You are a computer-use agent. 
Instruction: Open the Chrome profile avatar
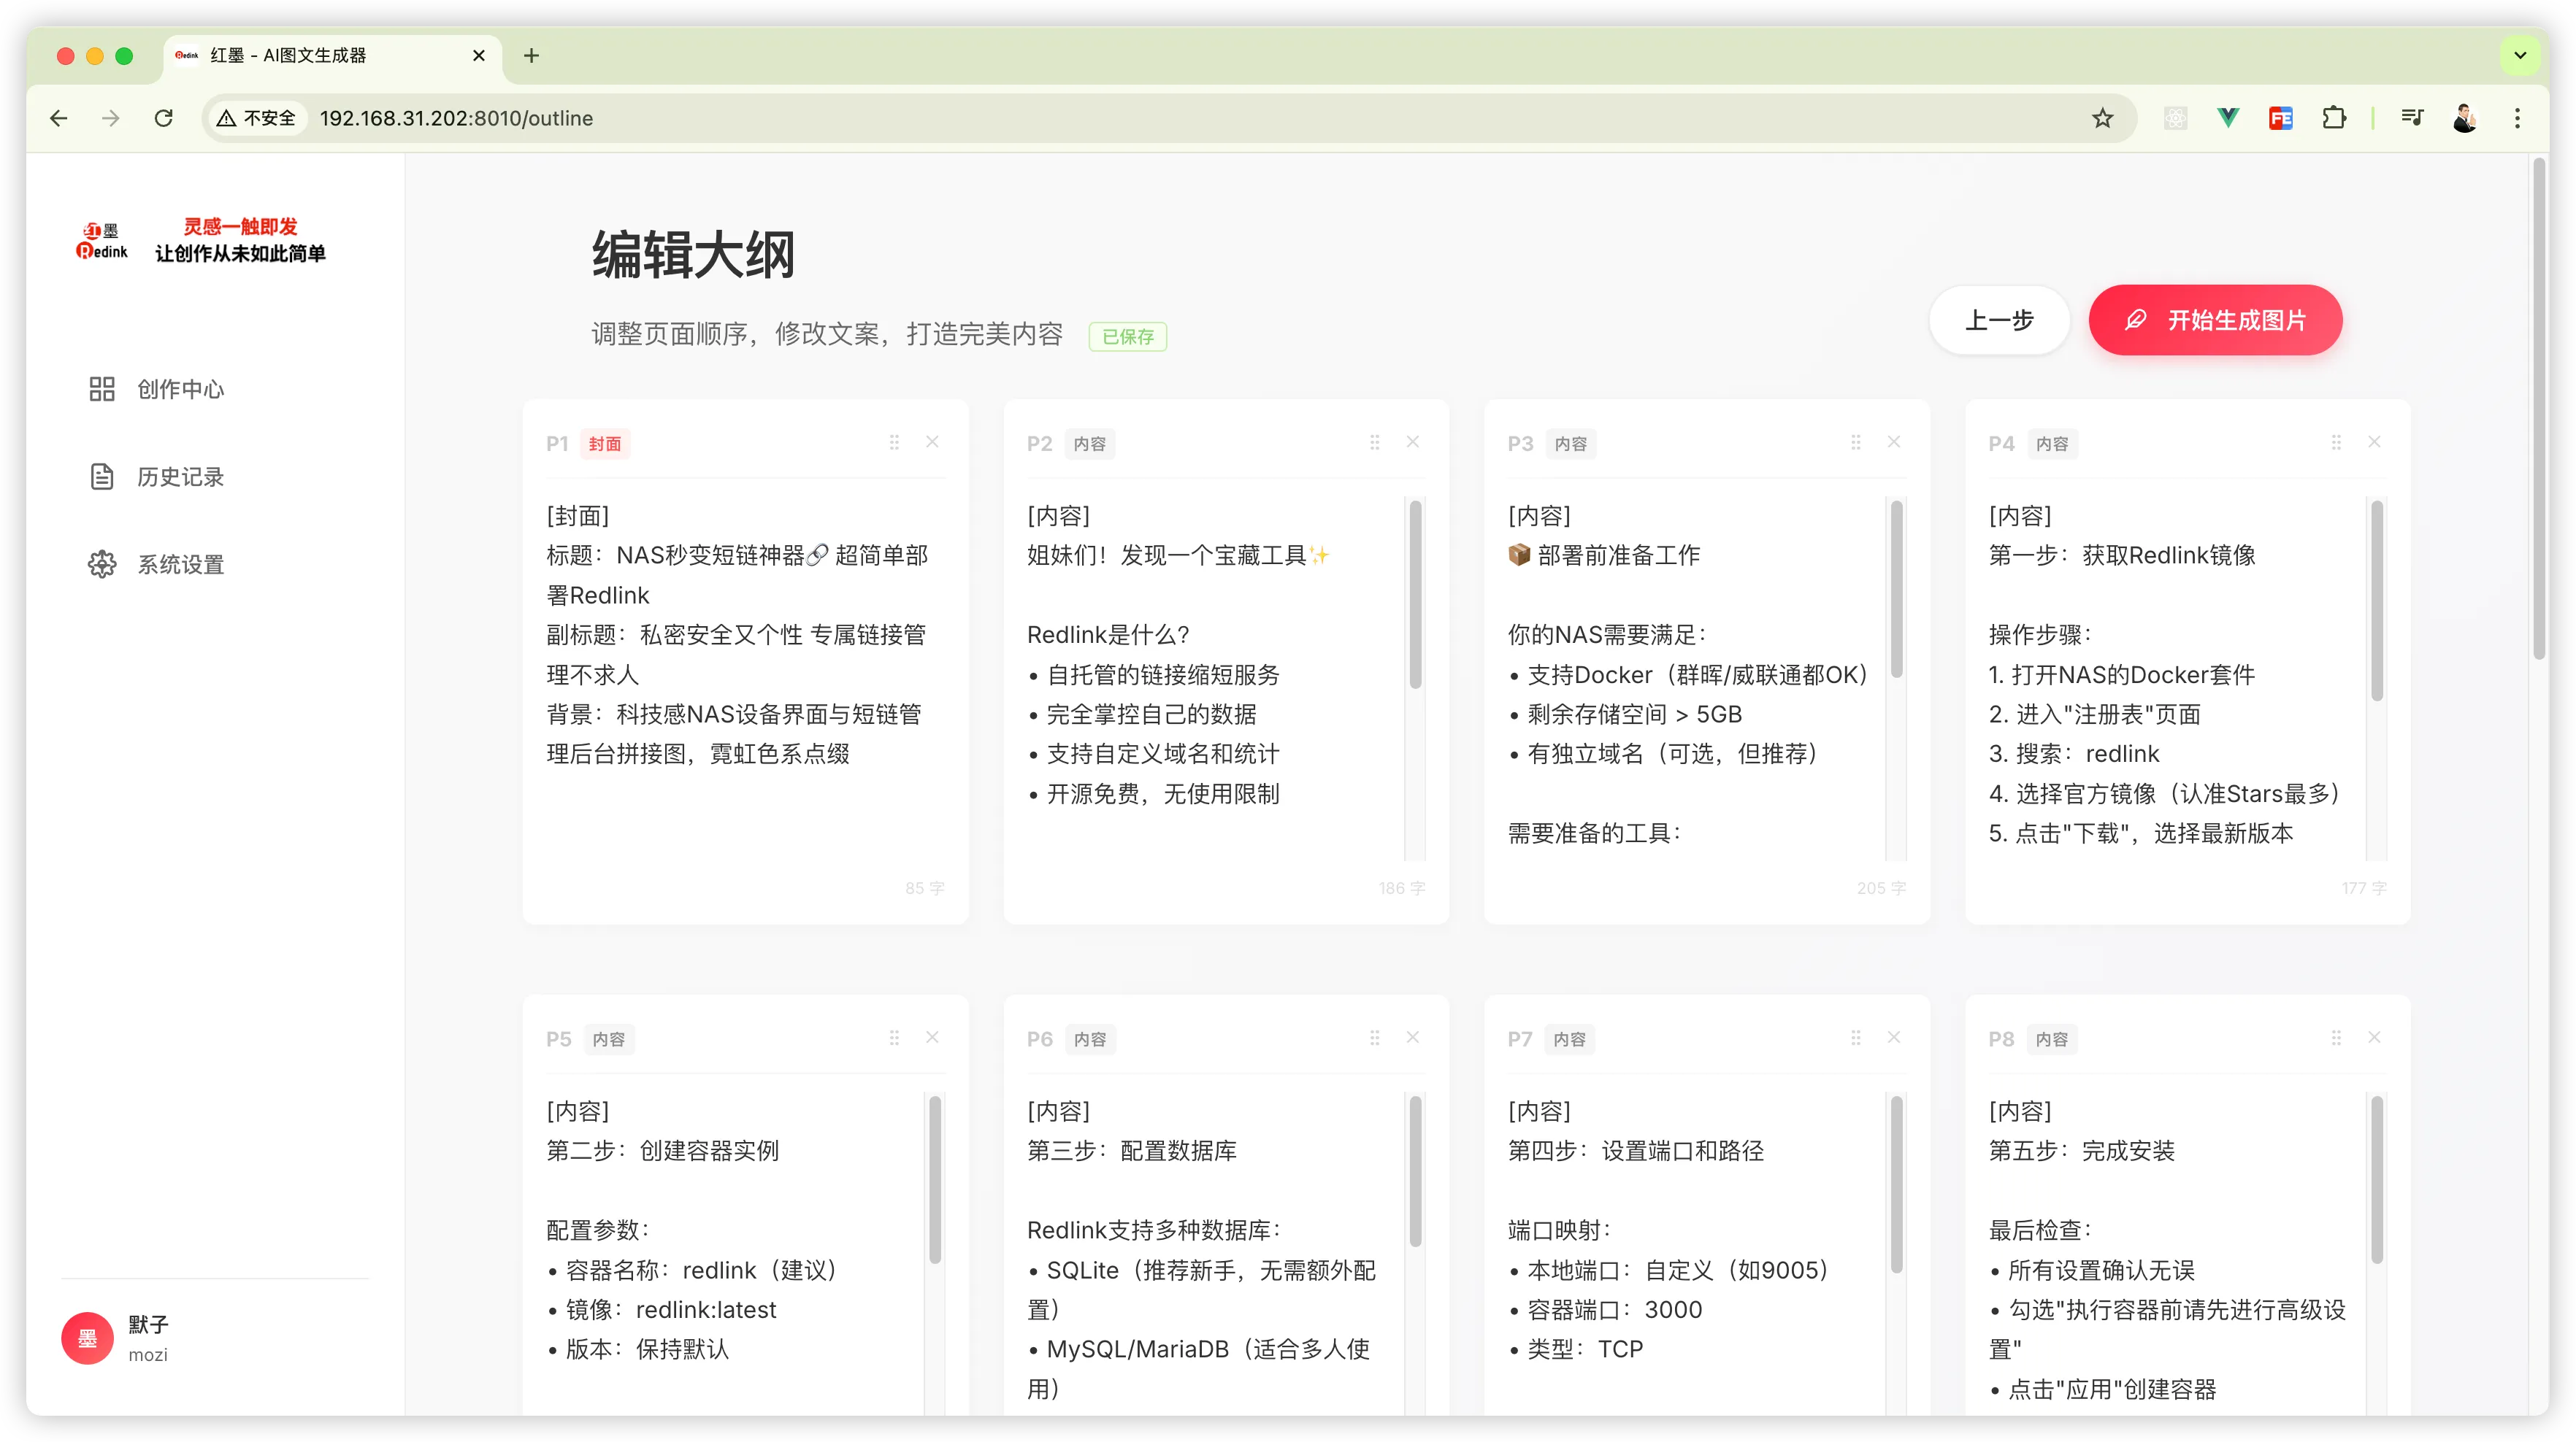(x=2465, y=118)
